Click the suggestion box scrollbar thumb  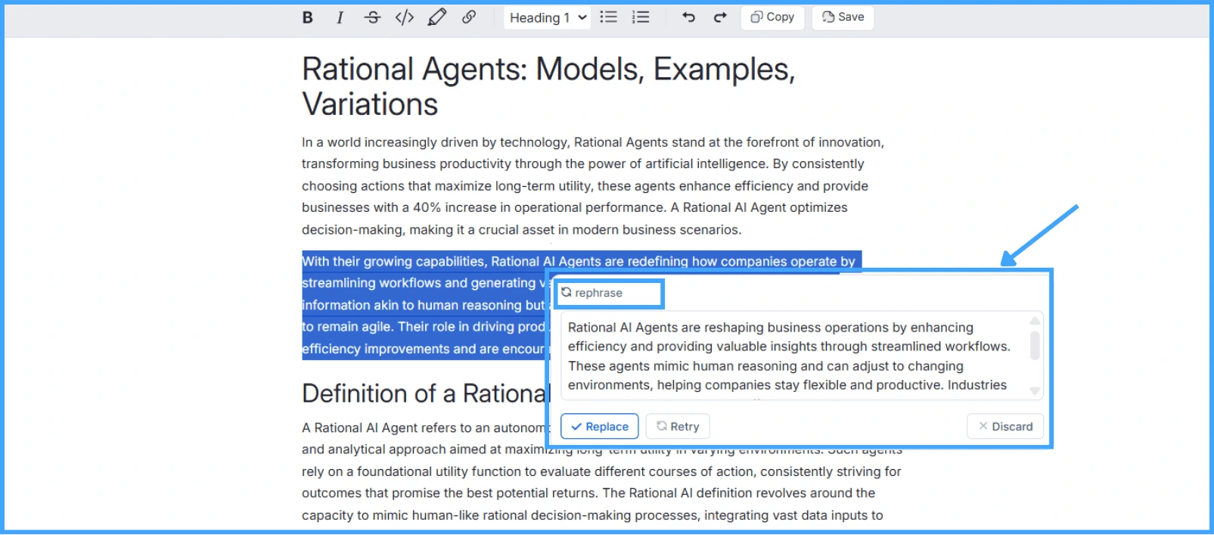tap(1035, 345)
